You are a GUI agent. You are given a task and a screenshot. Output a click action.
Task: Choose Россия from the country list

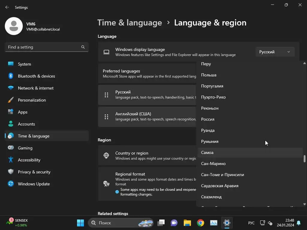coord(250,119)
